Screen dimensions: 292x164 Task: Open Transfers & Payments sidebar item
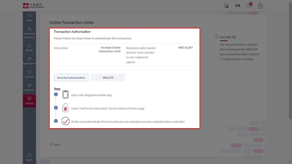[x=29, y=33]
